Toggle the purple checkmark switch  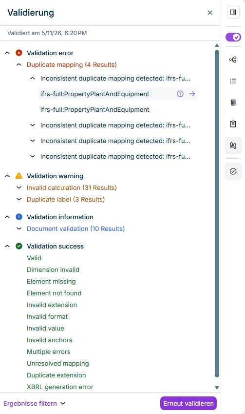pyautogui.click(x=233, y=37)
